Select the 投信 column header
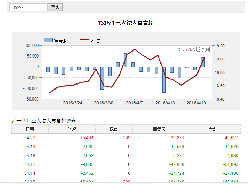 pos(114,129)
